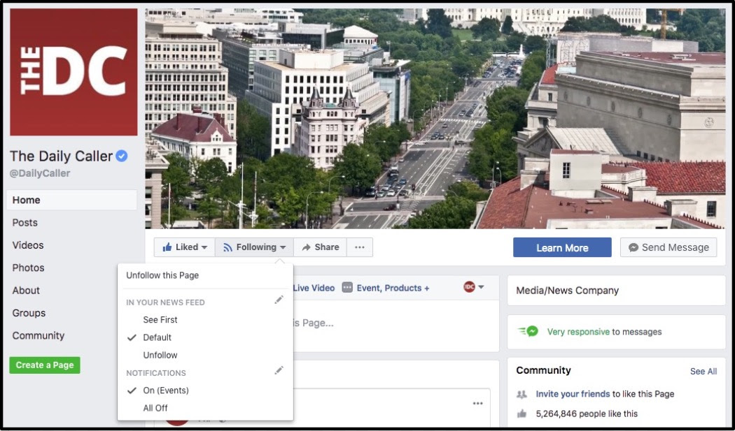
Task: Select Unfollow news feed option
Action: point(160,355)
